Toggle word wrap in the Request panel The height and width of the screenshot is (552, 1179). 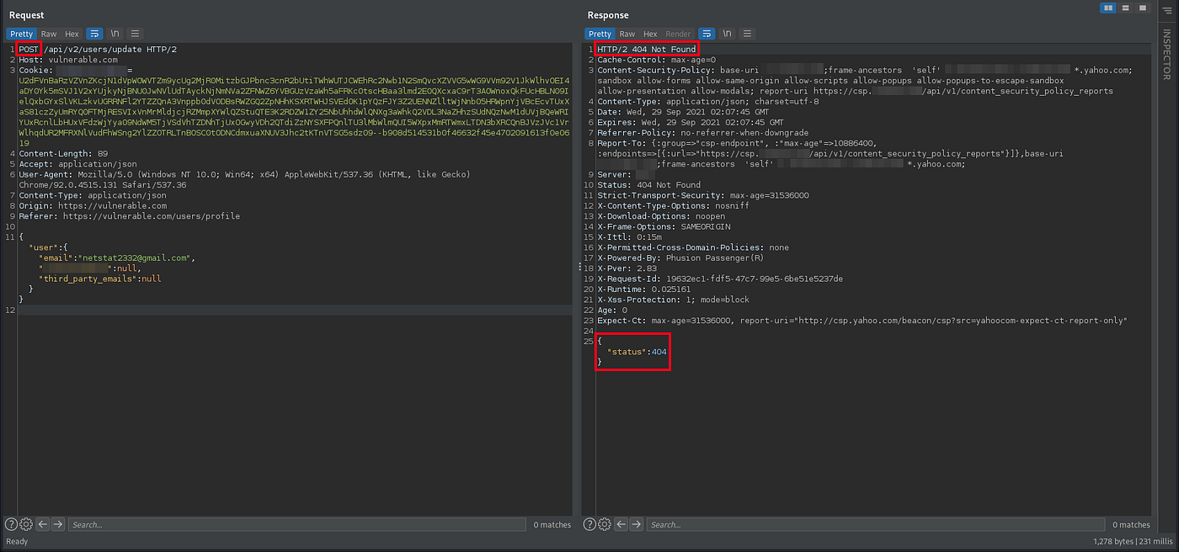[x=94, y=34]
